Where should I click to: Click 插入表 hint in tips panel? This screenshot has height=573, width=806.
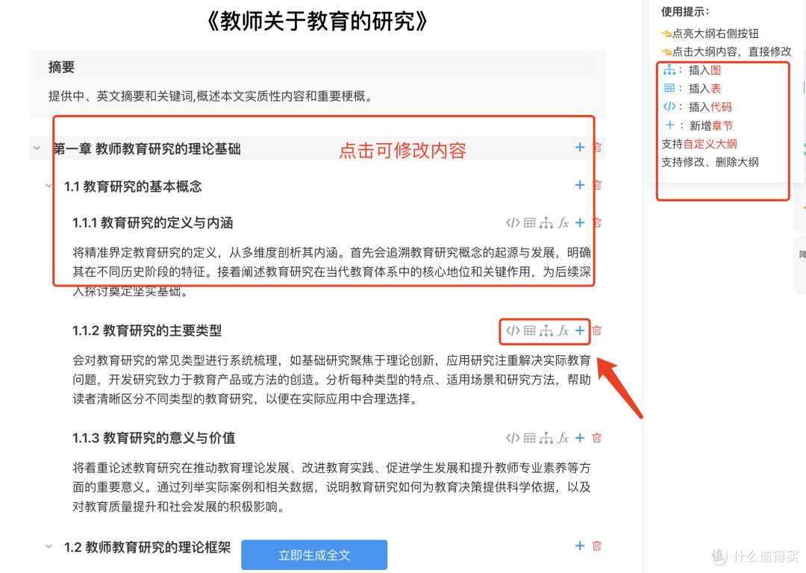click(692, 88)
